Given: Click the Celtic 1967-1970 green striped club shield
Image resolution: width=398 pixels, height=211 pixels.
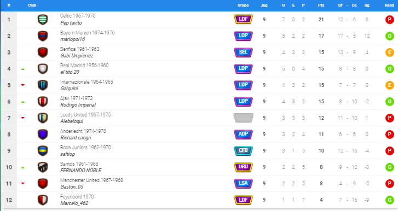Looking at the screenshot, I should pos(43,20).
